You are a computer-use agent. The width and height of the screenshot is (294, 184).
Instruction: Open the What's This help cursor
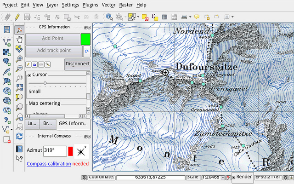[x=19, y=158]
